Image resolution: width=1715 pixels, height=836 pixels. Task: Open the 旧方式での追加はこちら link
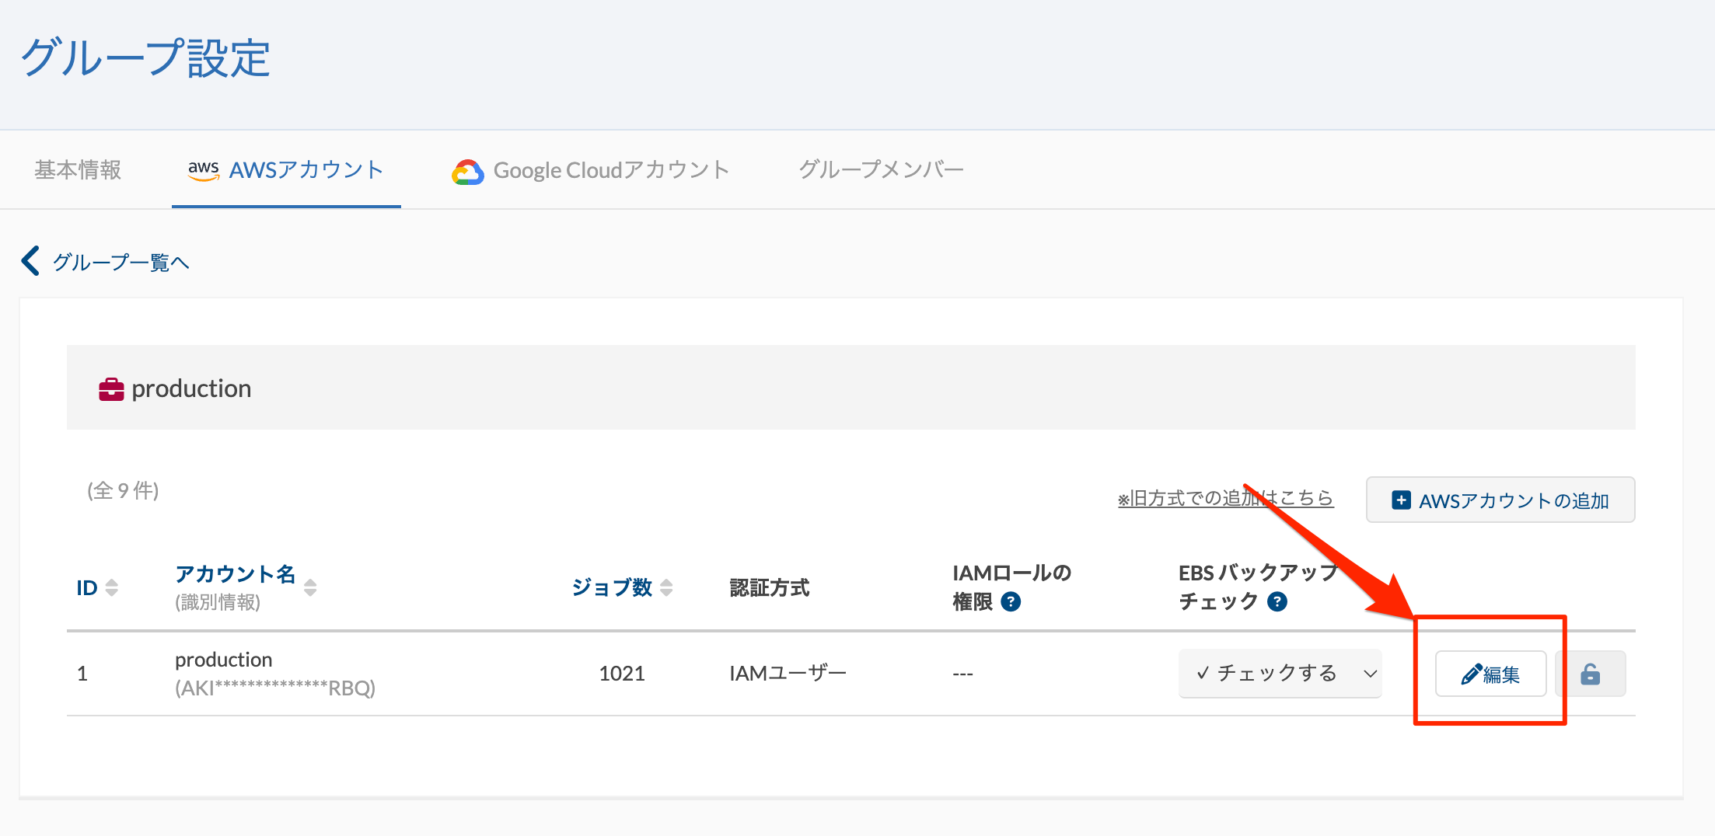click(1225, 498)
